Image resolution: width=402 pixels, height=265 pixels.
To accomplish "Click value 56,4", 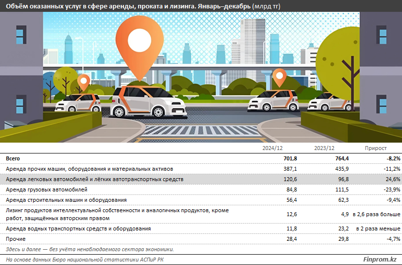I will (x=292, y=200).
